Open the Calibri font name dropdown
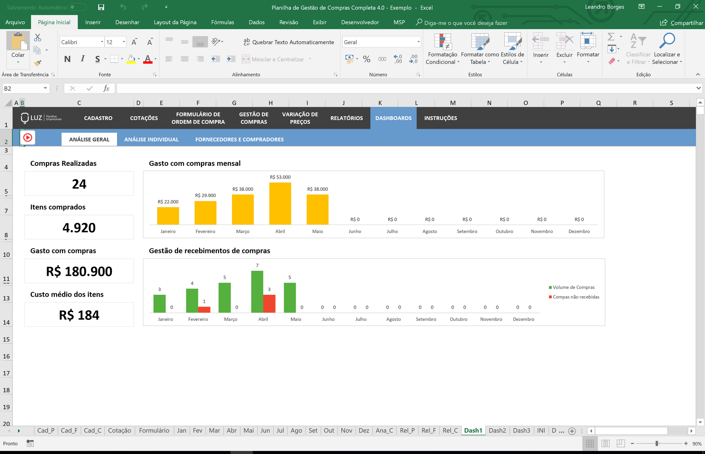Screen dimensions: 705x454 [102, 42]
